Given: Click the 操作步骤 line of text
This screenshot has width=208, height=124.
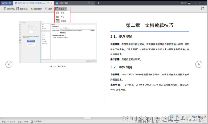Looking at the screenshot, I should point(126,59).
